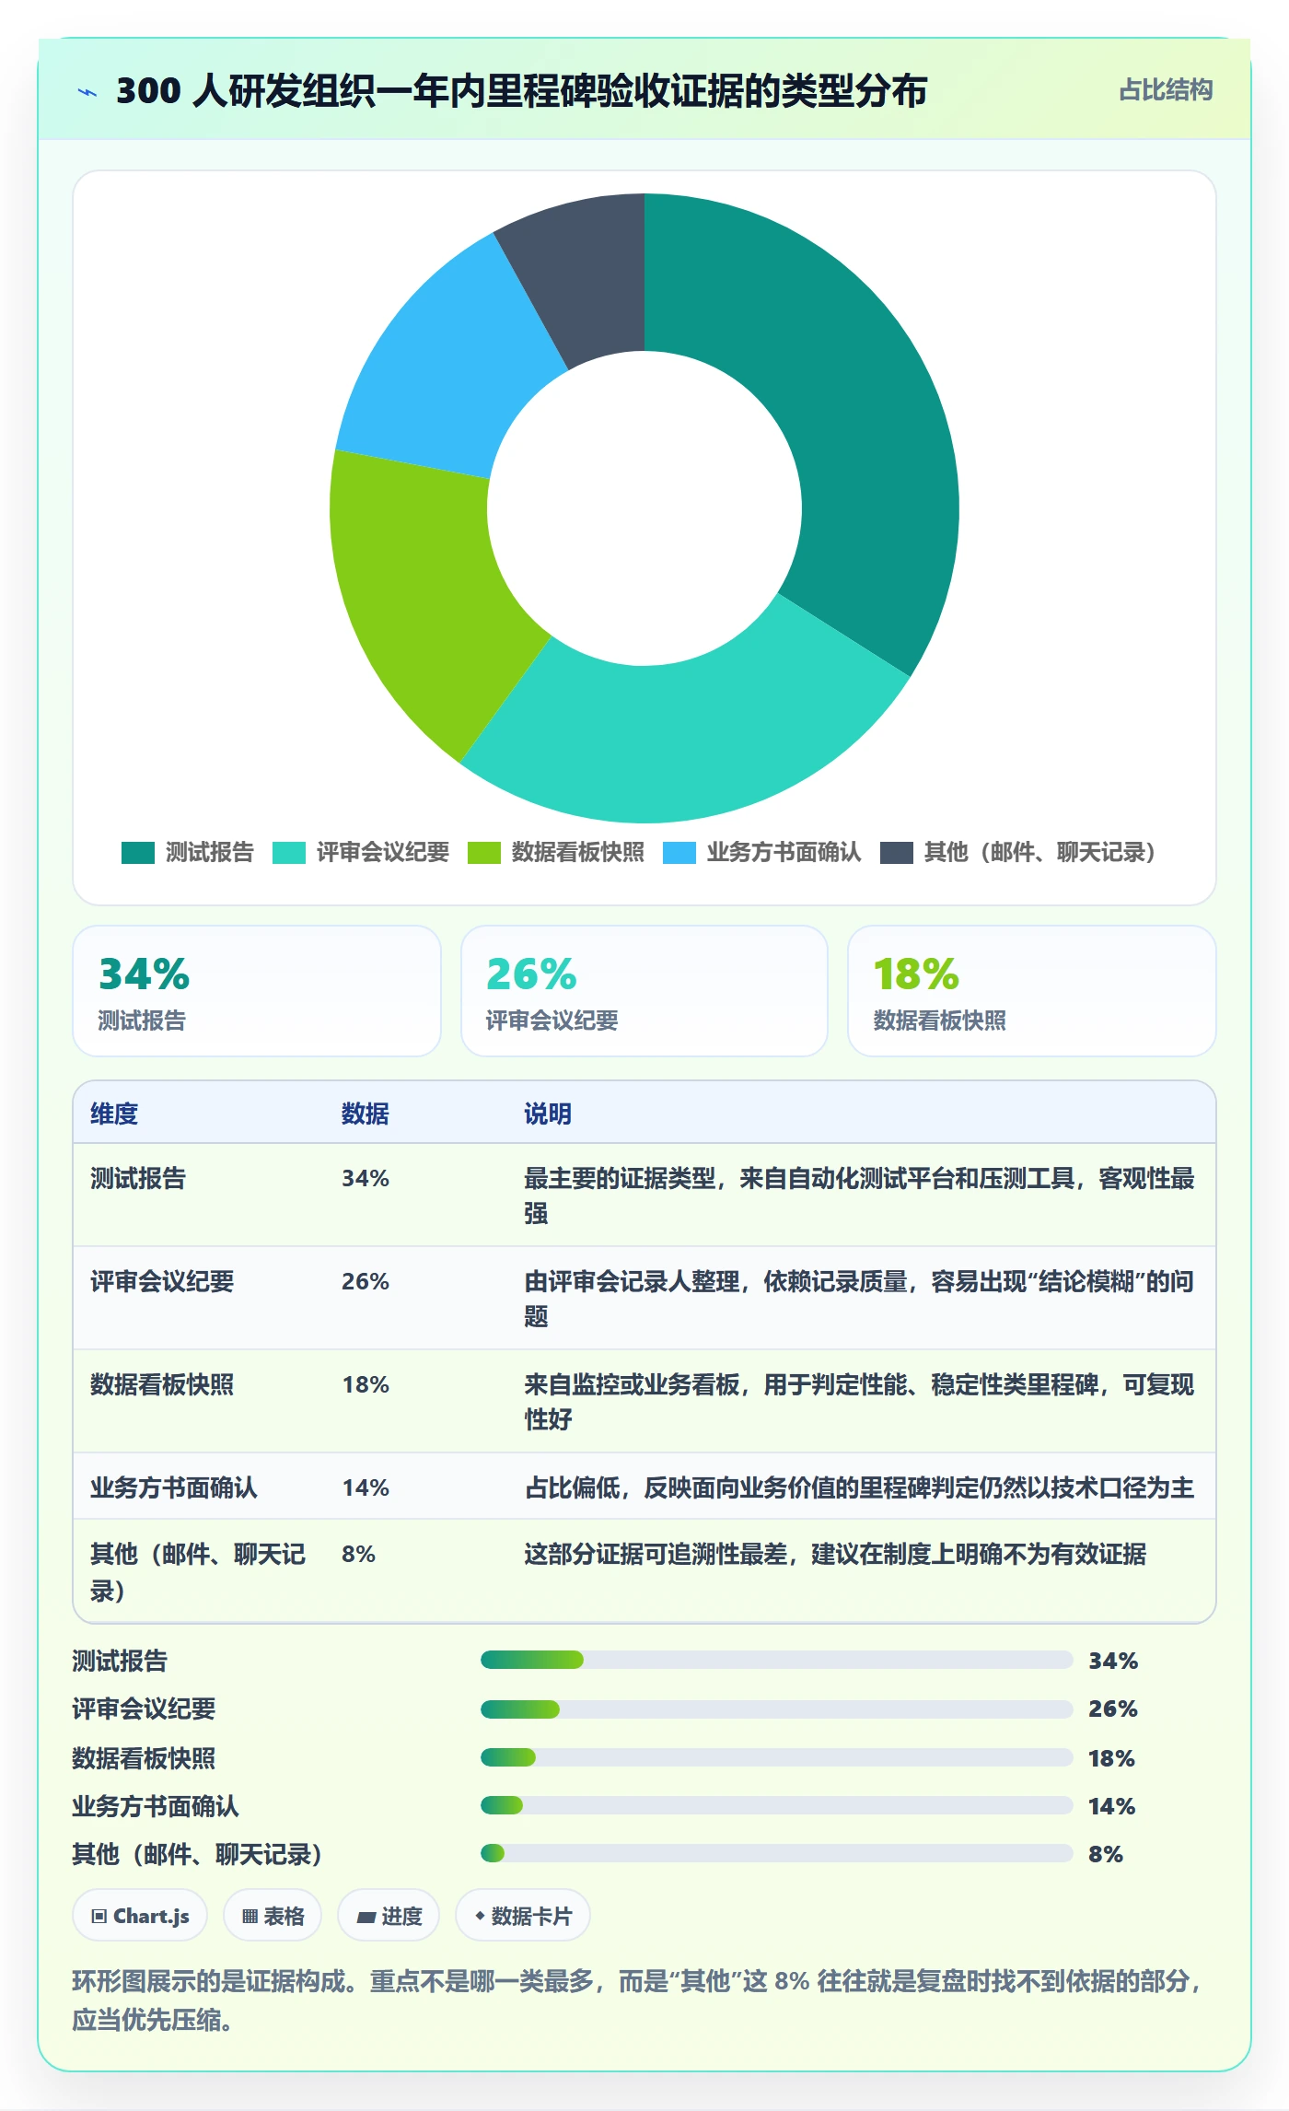Toggle the 数据看板快照 legend swatch
This screenshot has width=1289, height=2111.
pos(484,853)
